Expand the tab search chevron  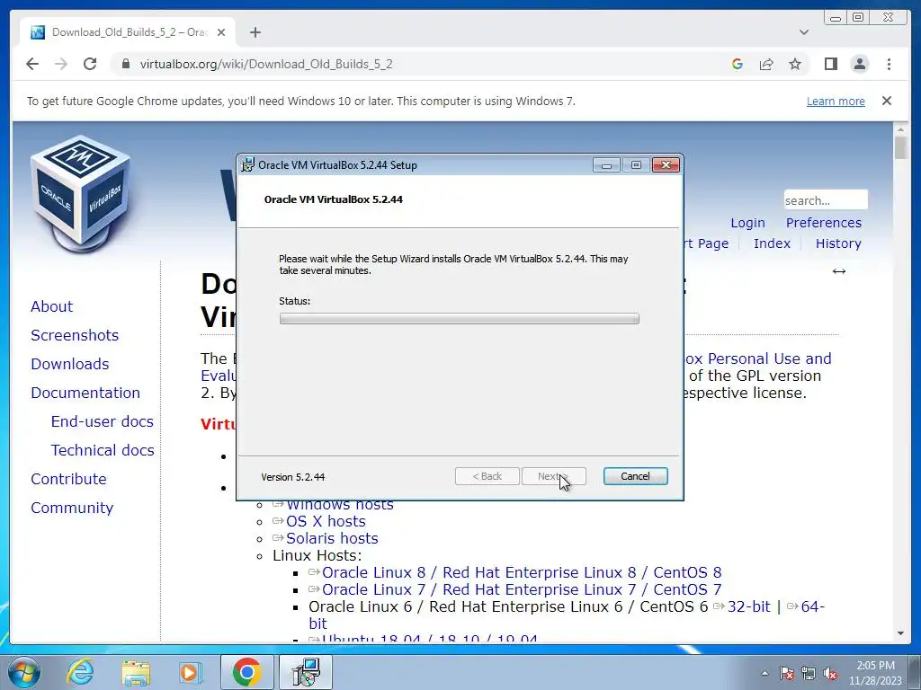tap(804, 32)
